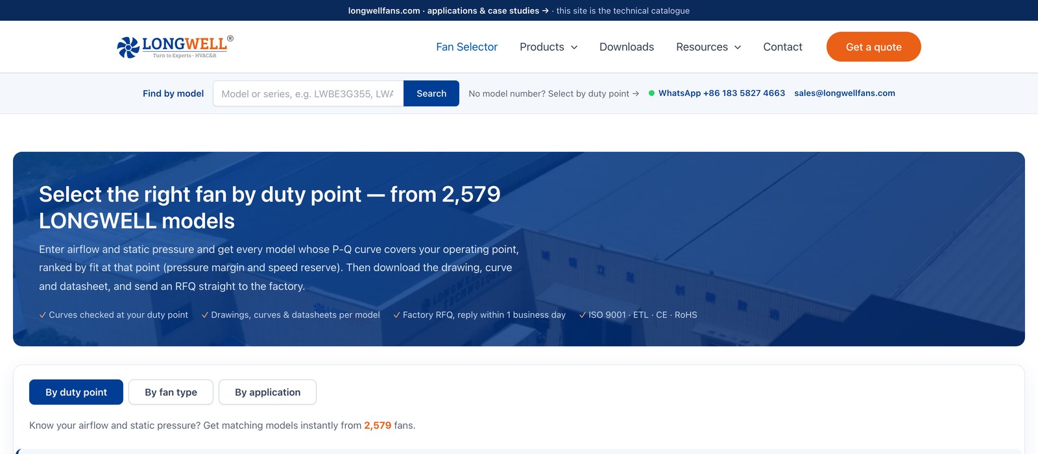Open the Fan Selector menu item

click(x=466, y=47)
